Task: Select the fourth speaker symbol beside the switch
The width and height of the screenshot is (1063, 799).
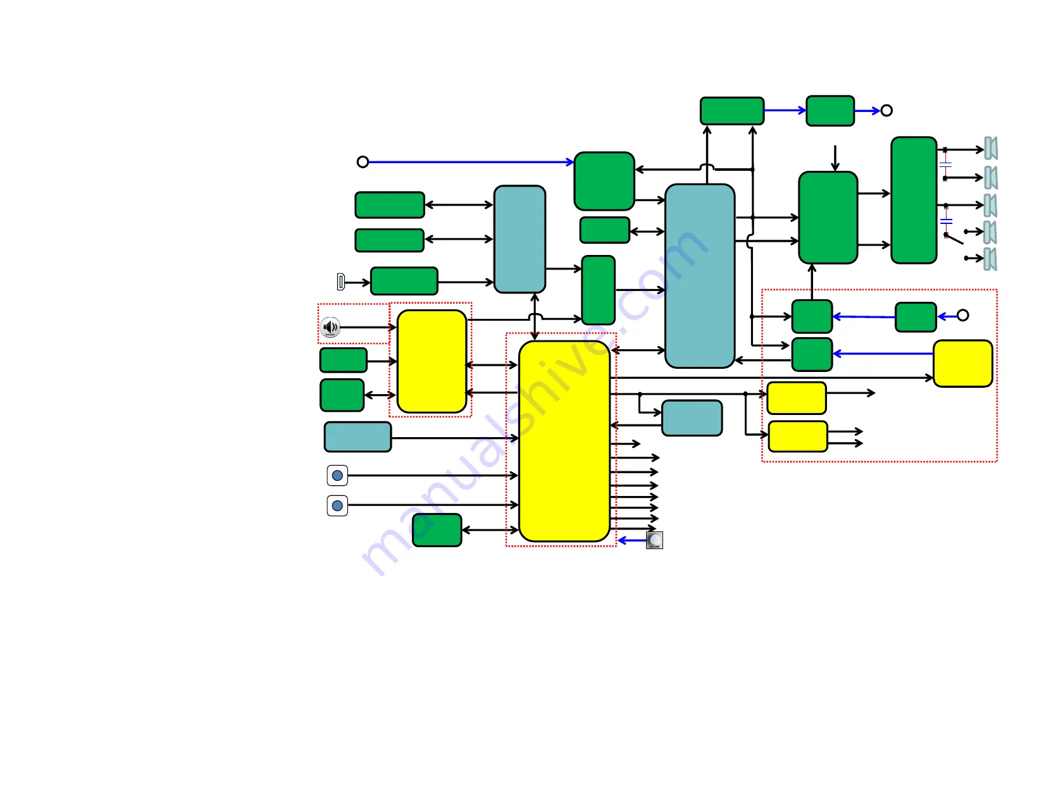Action: (x=991, y=232)
